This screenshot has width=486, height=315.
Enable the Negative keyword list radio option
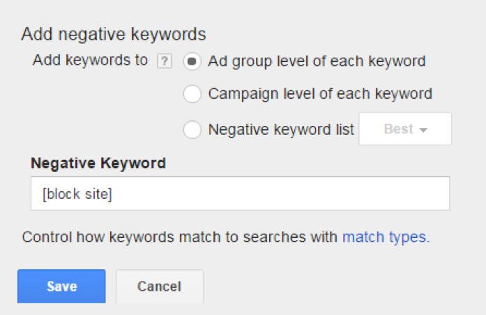coord(192,129)
